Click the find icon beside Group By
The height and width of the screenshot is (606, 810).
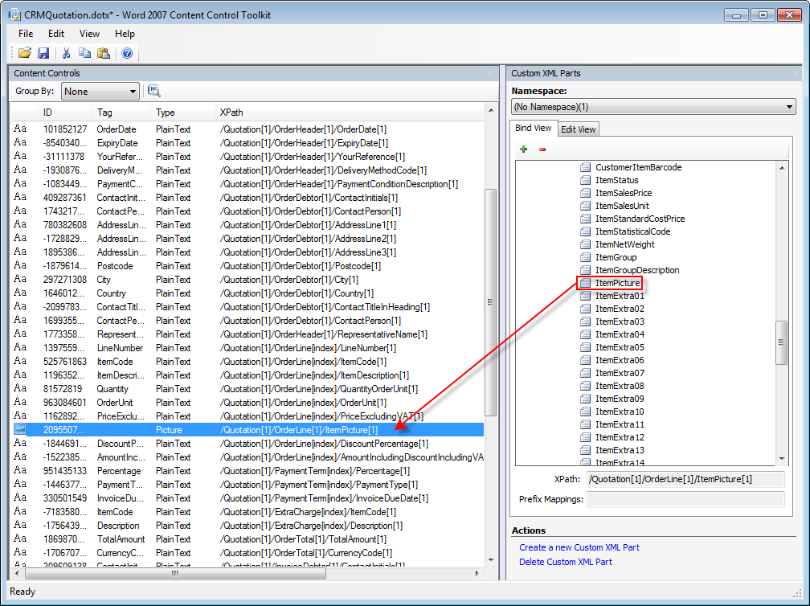coord(154,91)
